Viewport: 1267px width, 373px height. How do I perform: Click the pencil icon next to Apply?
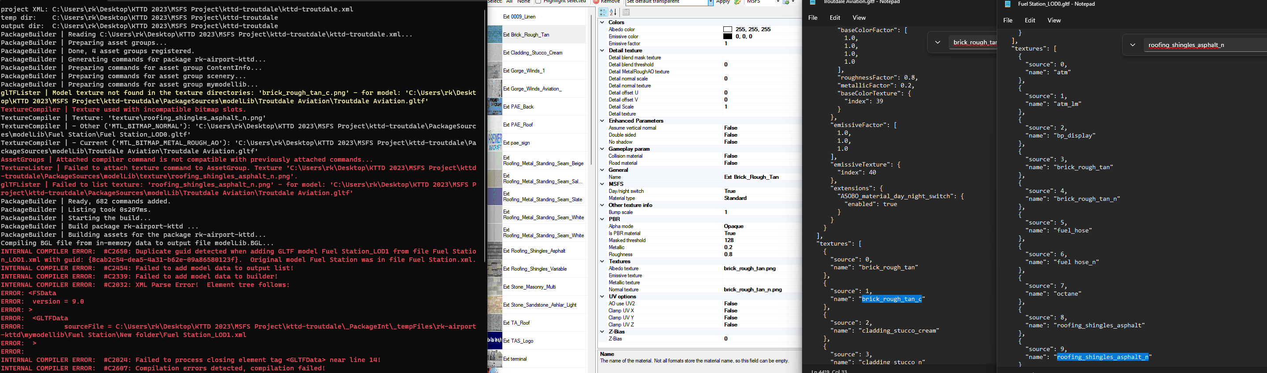click(x=738, y=2)
